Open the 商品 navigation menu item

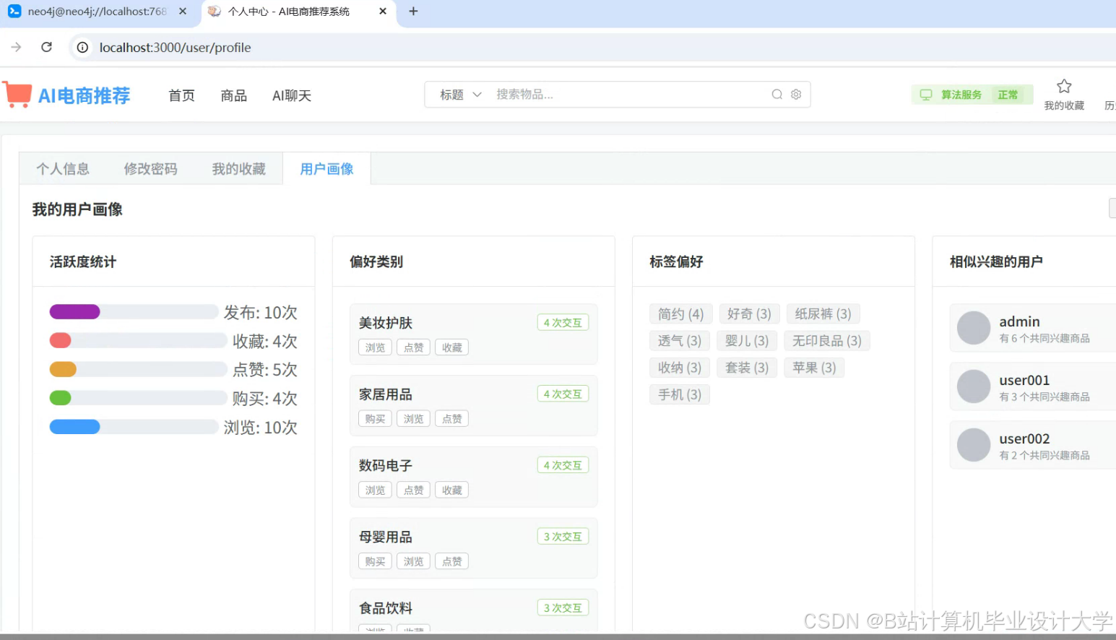[x=233, y=95]
